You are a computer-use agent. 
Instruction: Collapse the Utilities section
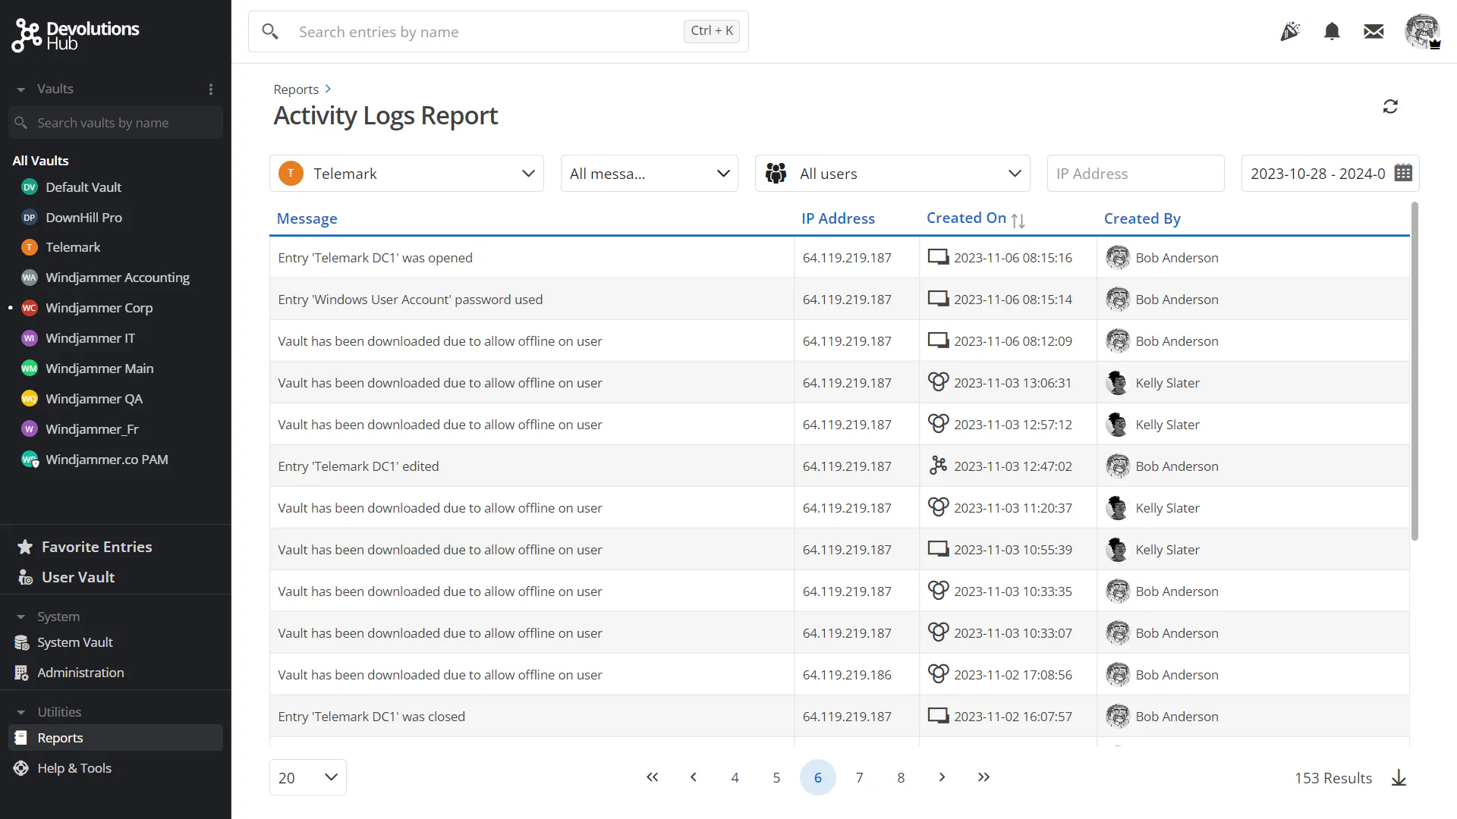pos(21,713)
